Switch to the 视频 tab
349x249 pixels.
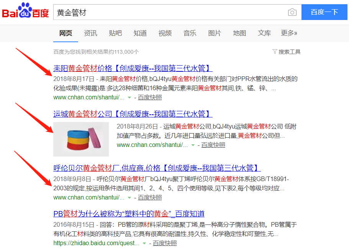pos(165,33)
